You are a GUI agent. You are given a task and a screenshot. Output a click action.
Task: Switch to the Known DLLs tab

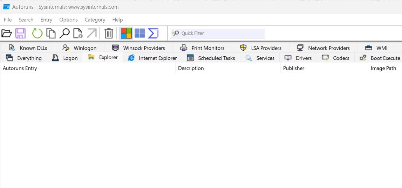[28, 48]
